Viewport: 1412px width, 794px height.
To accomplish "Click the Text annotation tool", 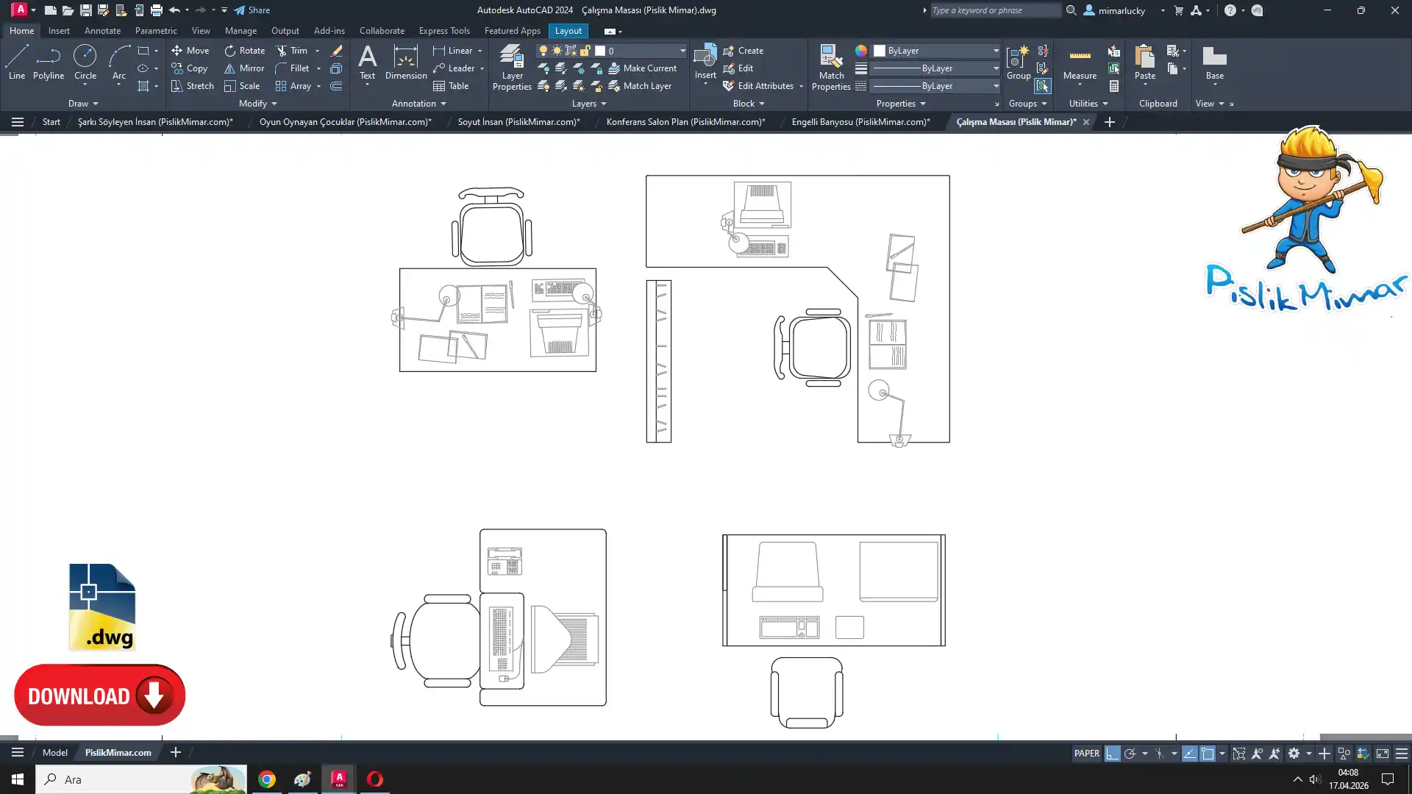I will (367, 62).
